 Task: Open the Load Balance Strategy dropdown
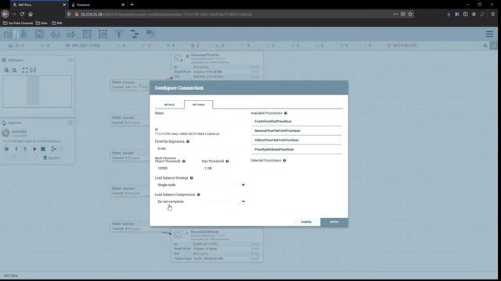point(200,185)
